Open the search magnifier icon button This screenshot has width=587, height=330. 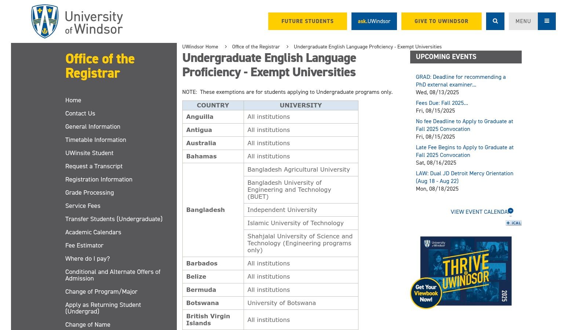tap(495, 21)
